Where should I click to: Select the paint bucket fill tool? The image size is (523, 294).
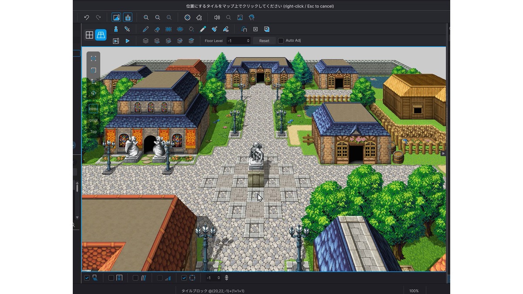(x=191, y=29)
